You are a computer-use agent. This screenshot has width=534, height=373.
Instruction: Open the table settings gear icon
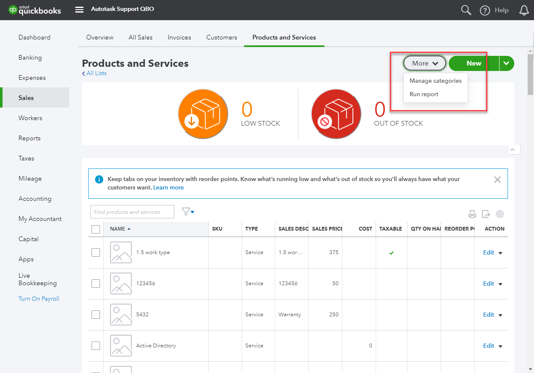500,214
